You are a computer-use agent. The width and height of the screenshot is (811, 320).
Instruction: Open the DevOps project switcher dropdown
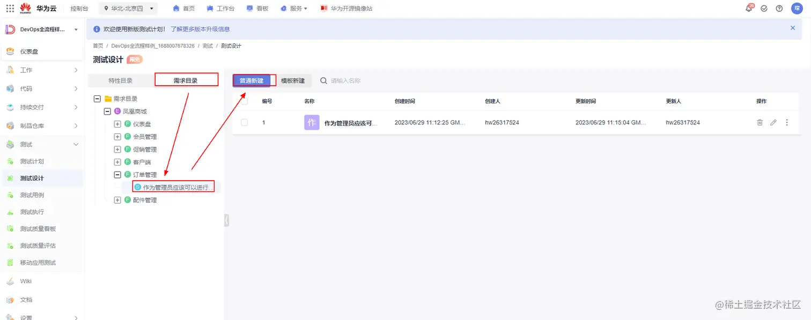click(x=76, y=29)
